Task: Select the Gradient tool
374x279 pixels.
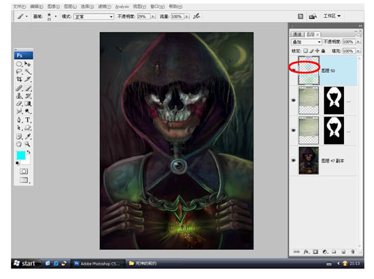Action: [x=28, y=103]
